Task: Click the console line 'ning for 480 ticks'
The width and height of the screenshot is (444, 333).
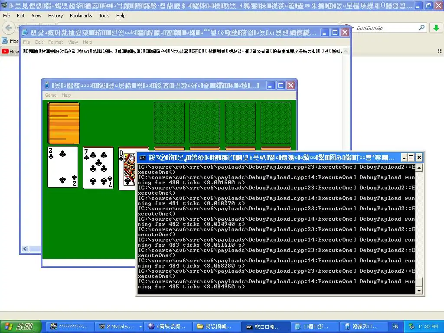Action: point(191,183)
